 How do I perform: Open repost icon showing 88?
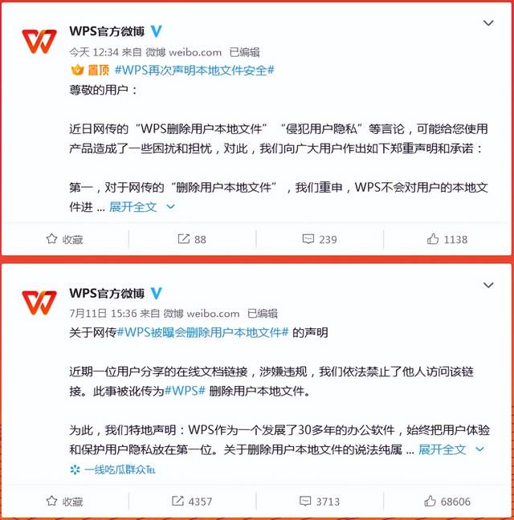tap(183, 239)
